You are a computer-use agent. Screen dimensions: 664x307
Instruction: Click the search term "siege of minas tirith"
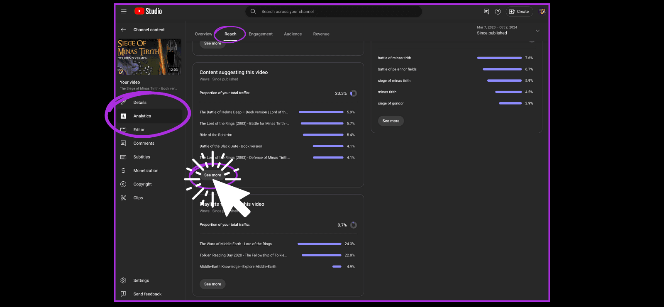(x=394, y=81)
